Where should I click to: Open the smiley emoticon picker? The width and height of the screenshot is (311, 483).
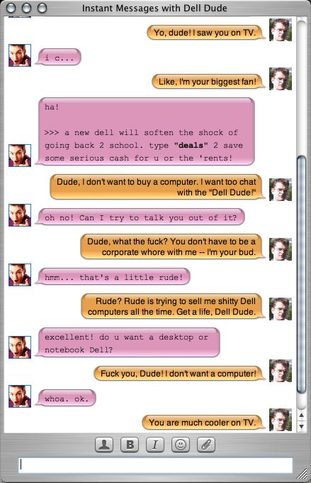tap(181, 445)
